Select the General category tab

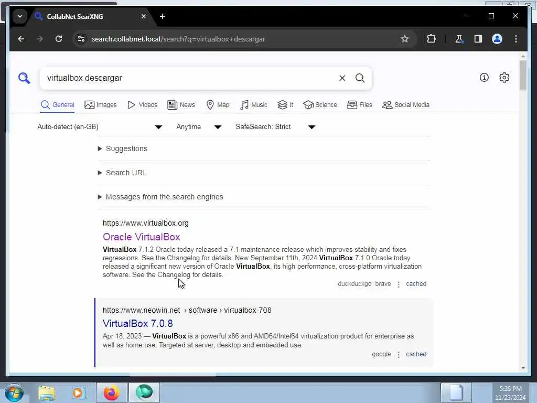coord(57,105)
